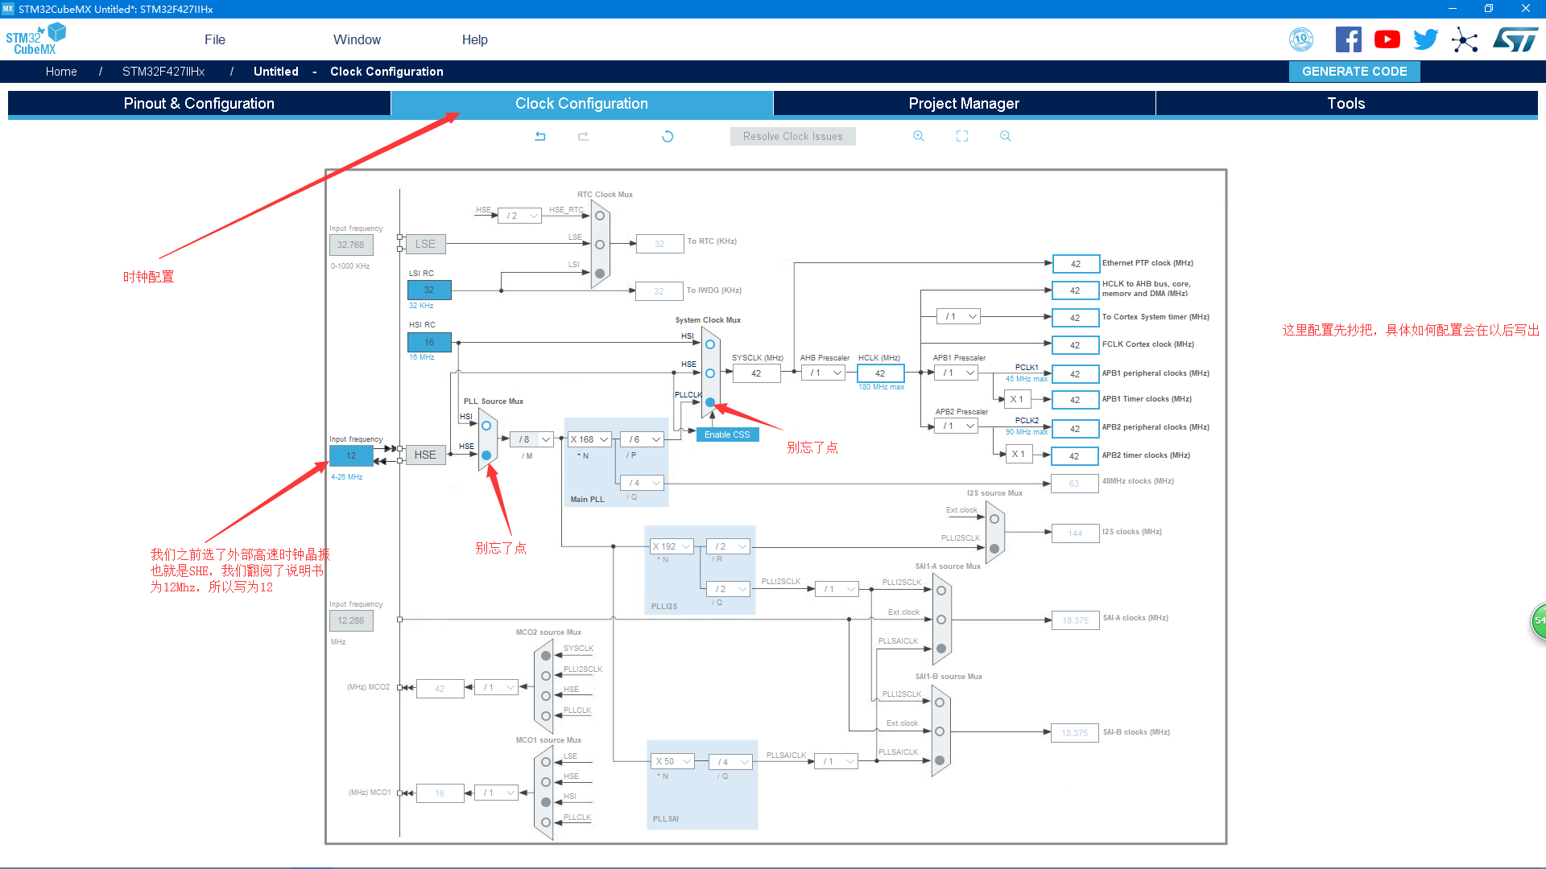Click the STM32F427IIHx breadcrumb
1546x869 pixels.
tap(163, 72)
